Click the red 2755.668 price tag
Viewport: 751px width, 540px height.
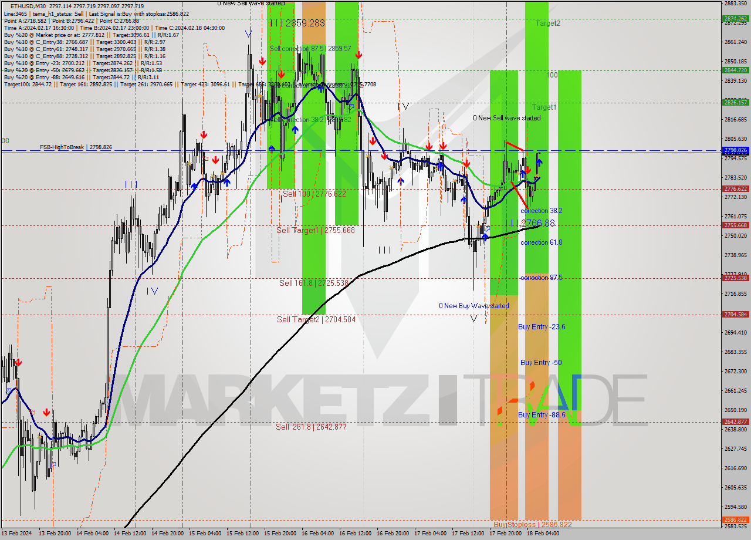tap(736, 225)
